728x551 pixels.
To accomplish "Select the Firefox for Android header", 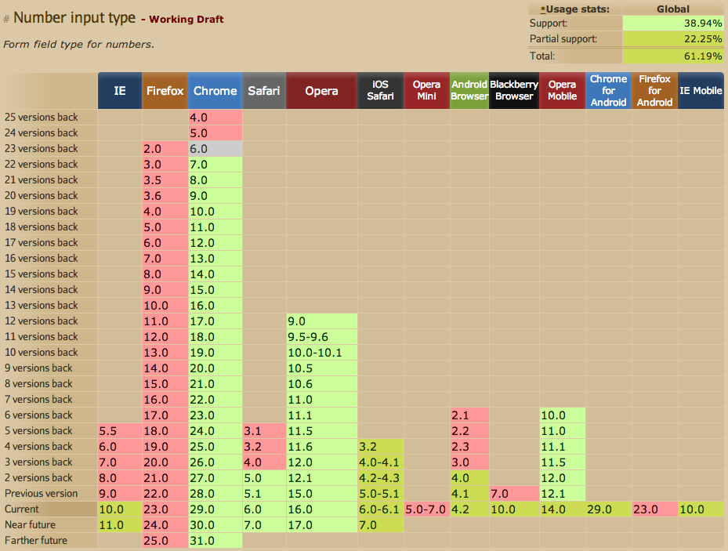I will 654,91.
